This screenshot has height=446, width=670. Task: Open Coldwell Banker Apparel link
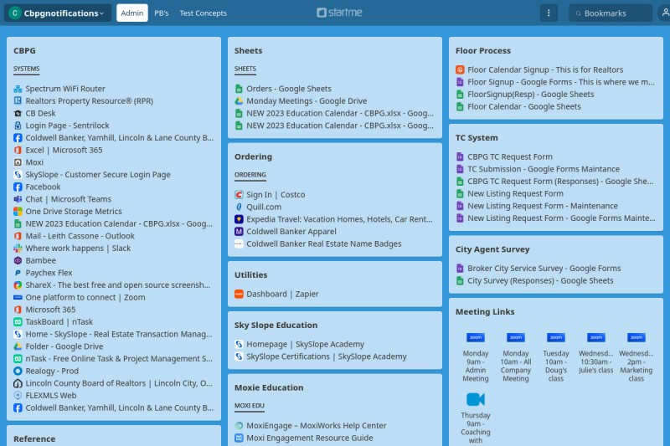click(x=291, y=232)
